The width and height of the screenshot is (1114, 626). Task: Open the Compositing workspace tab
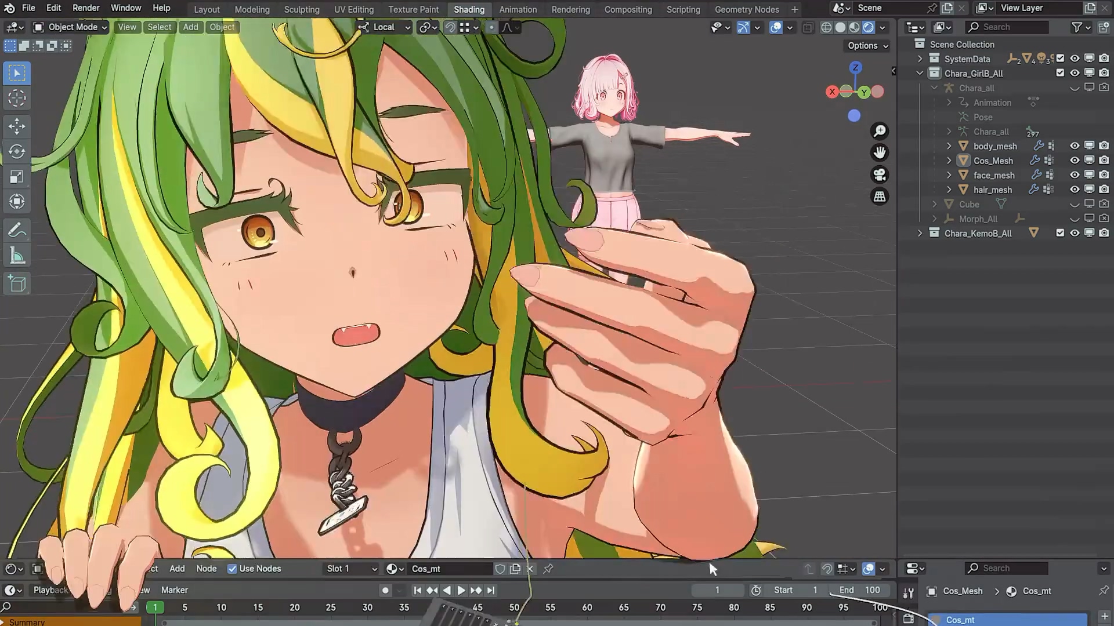[x=628, y=9]
